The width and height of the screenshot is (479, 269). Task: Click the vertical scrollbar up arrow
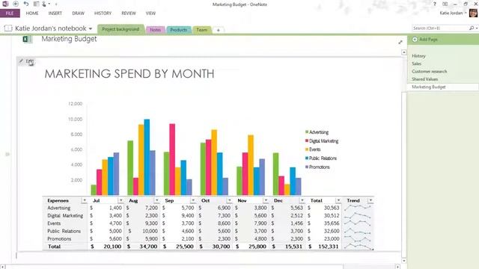tap(404, 52)
